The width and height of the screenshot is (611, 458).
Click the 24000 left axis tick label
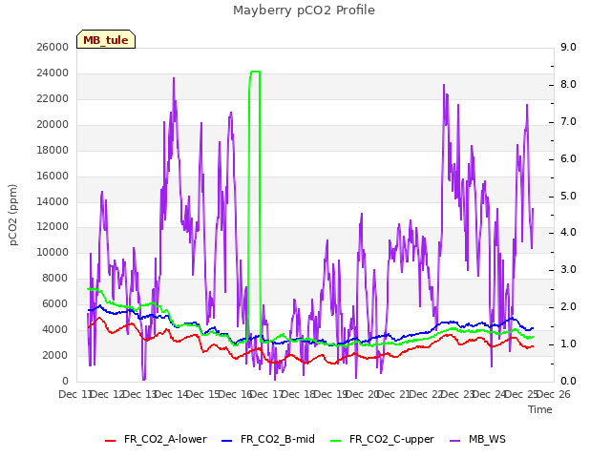53,73
